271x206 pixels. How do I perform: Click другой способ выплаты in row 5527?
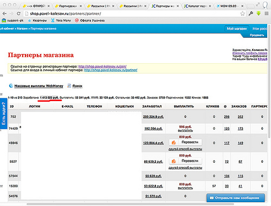coord(185,168)
